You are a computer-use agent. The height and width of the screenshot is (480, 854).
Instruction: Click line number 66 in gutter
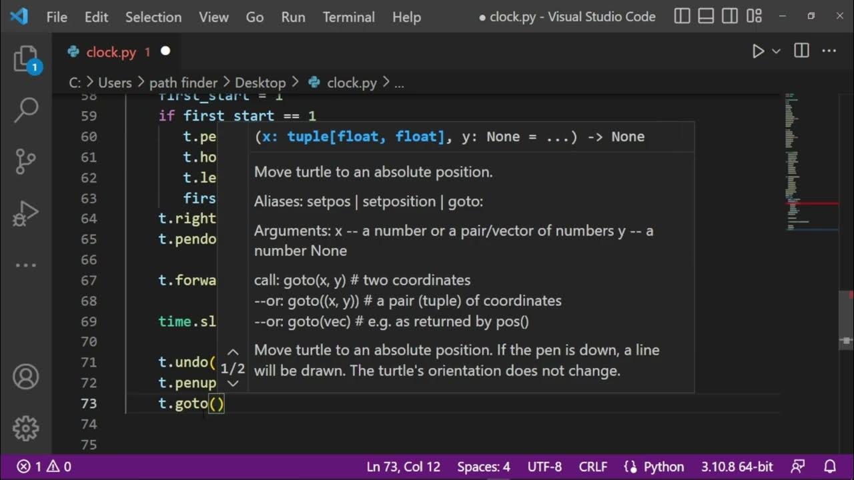pos(89,259)
